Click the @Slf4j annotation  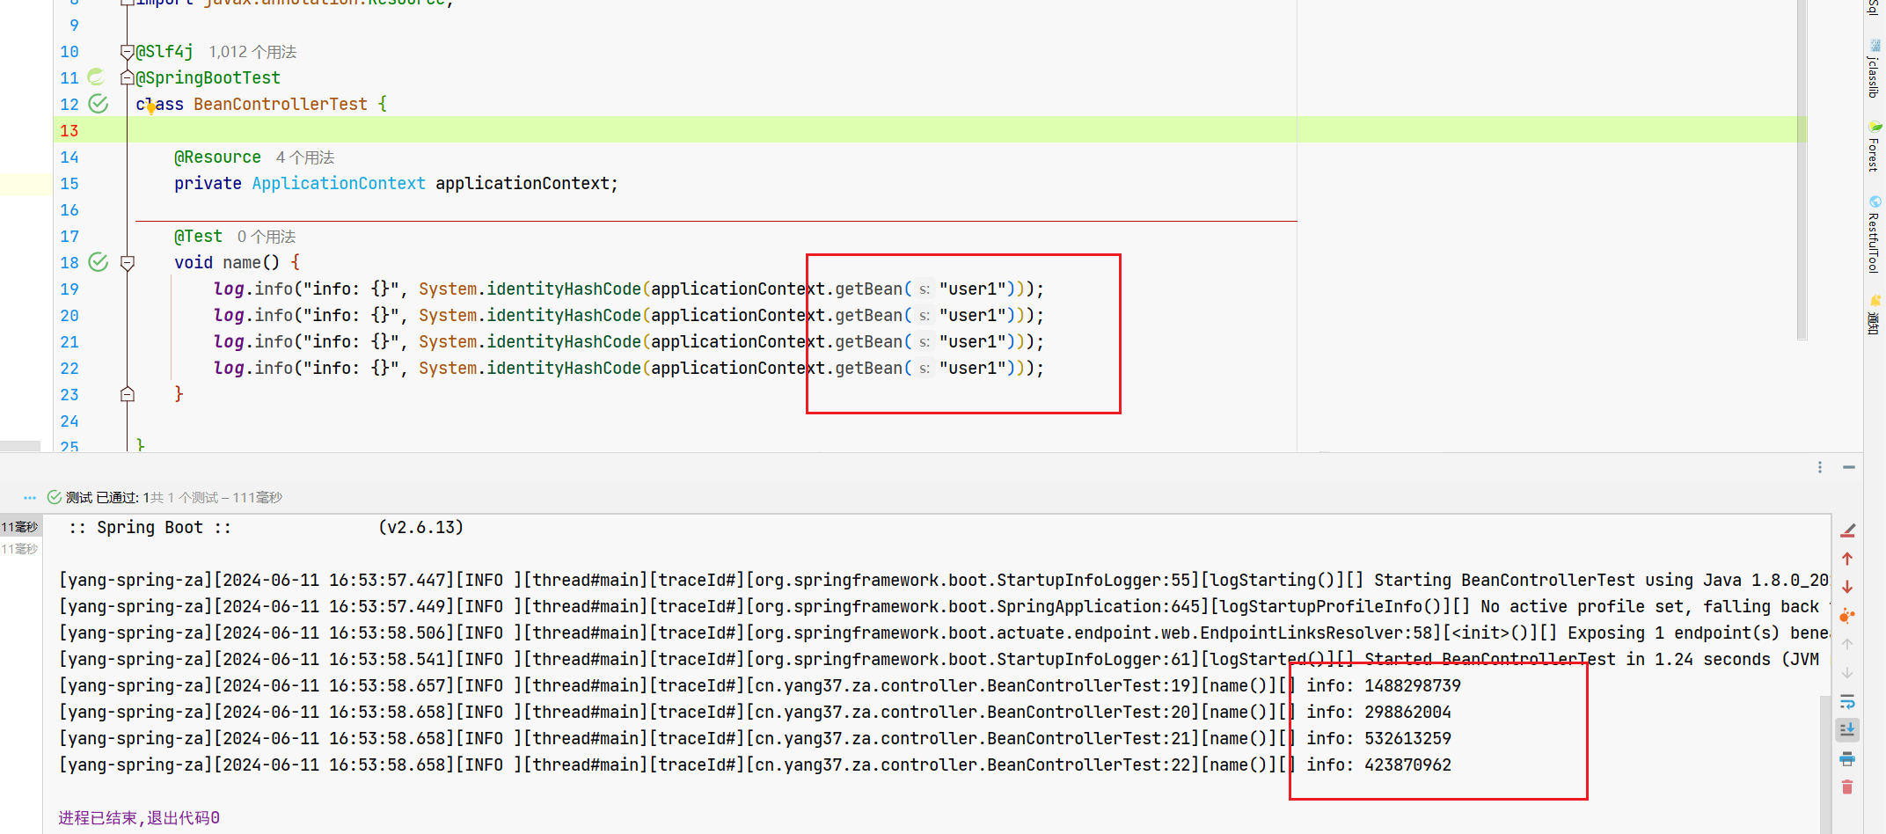pyautogui.click(x=164, y=51)
